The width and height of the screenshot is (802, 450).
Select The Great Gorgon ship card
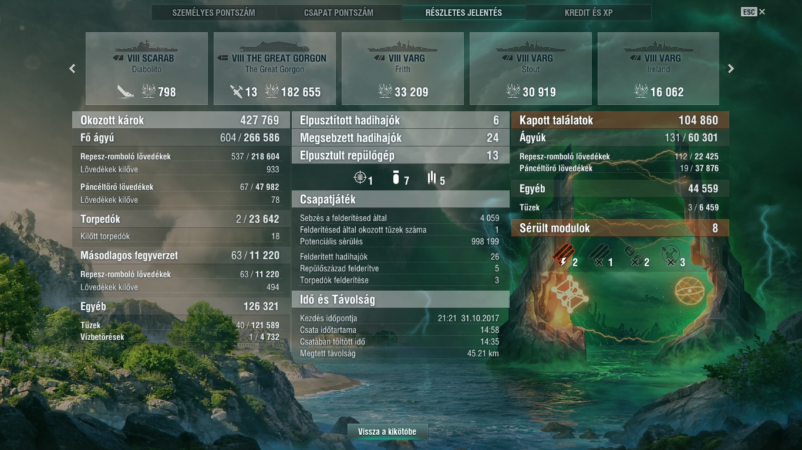(275, 69)
